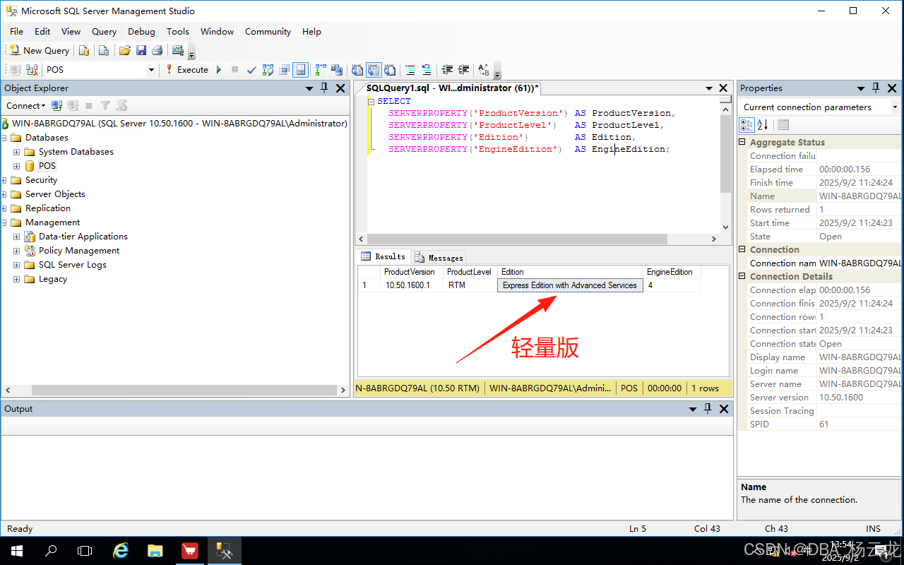Sort Properties alphabetically via the A-Z icon
904x565 pixels.
(763, 125)
